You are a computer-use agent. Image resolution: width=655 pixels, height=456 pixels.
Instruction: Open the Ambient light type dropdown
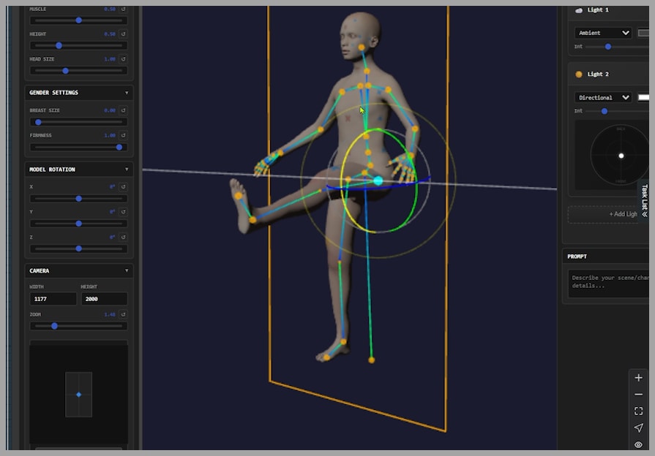pyautogui.click(x=604, y=33)
